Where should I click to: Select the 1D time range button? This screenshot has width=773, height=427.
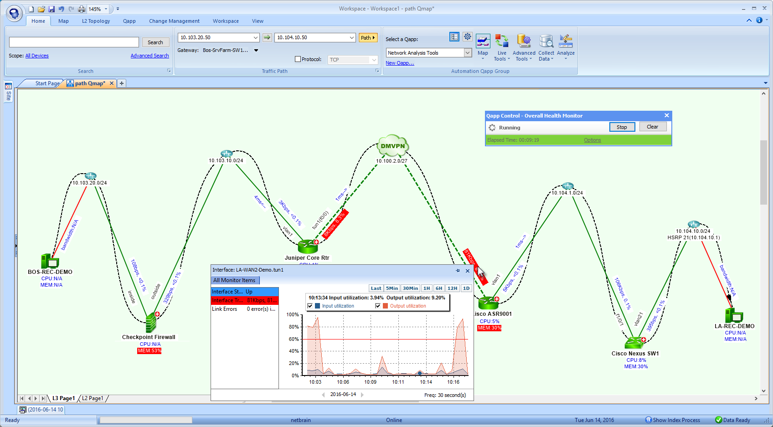click(x=466, y=288)
